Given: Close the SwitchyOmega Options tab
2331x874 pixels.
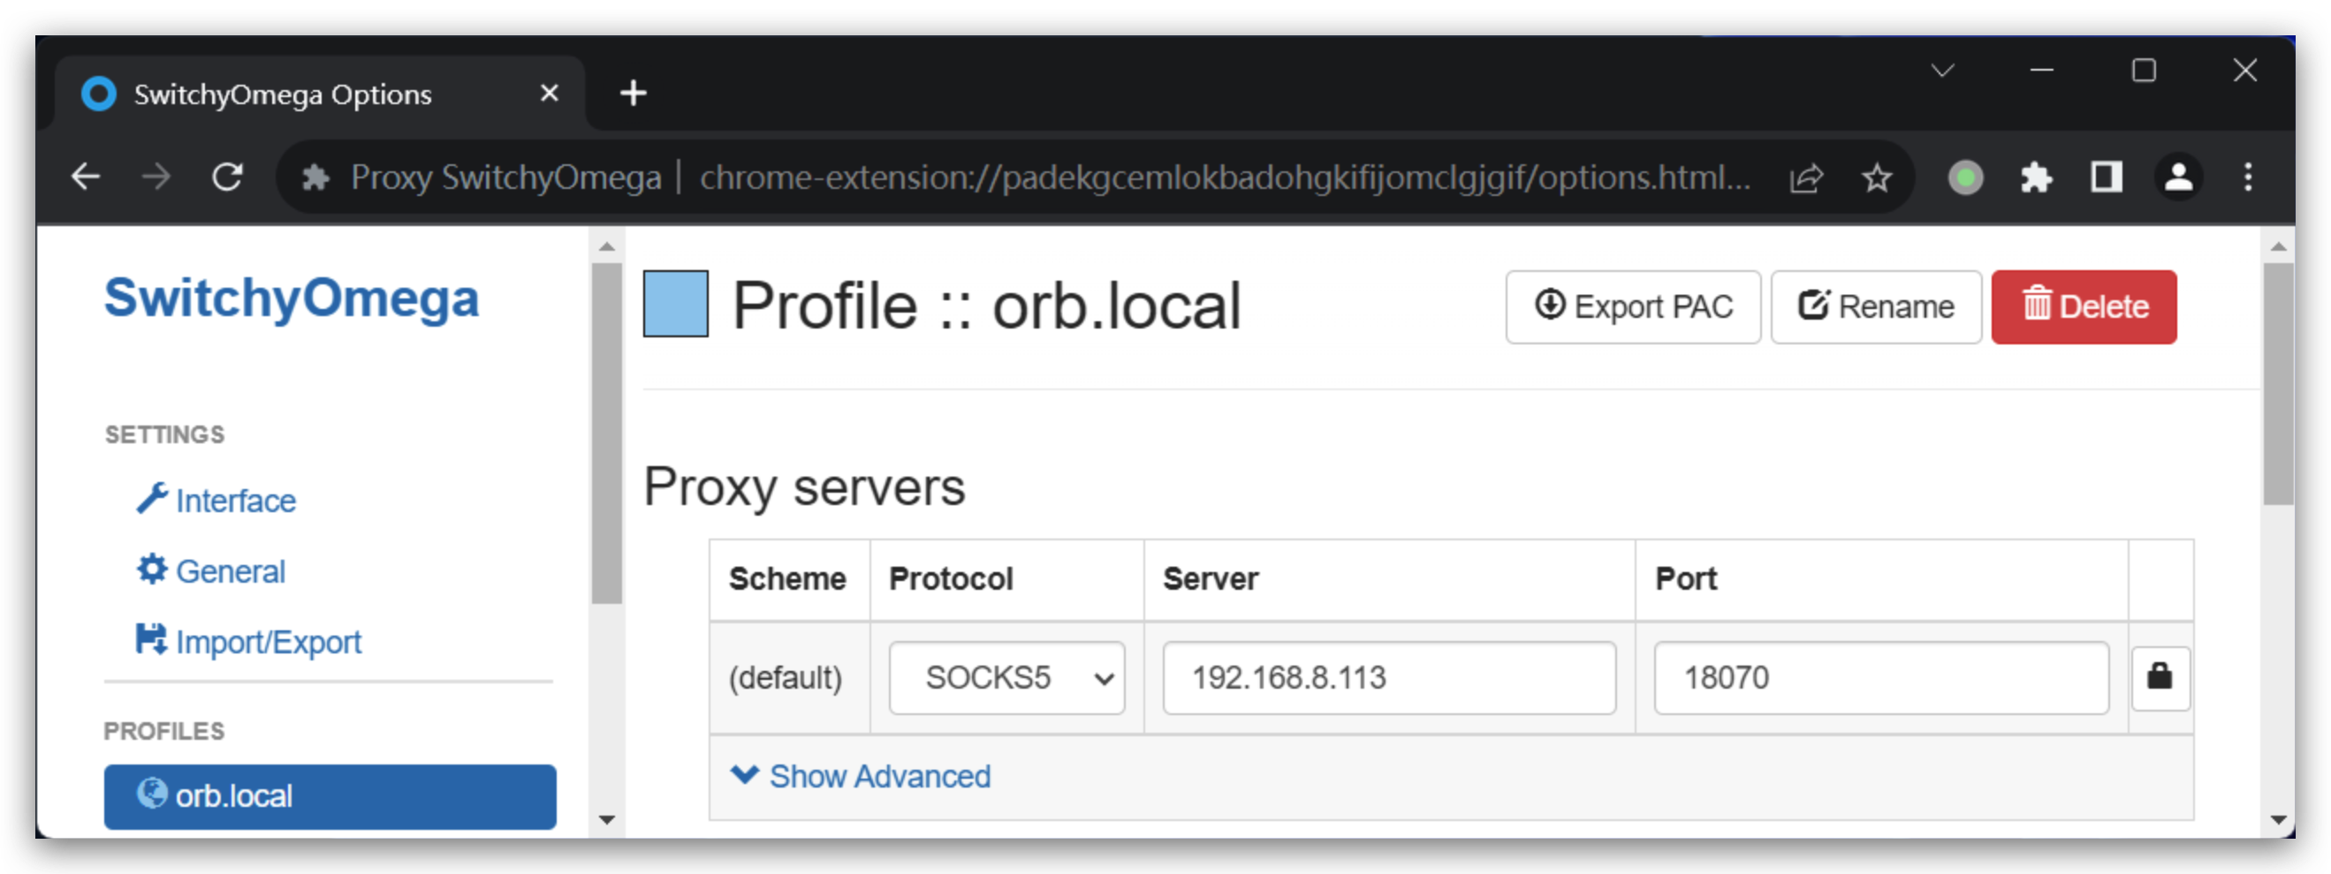Looking at the screenshot, I should 550,93.
